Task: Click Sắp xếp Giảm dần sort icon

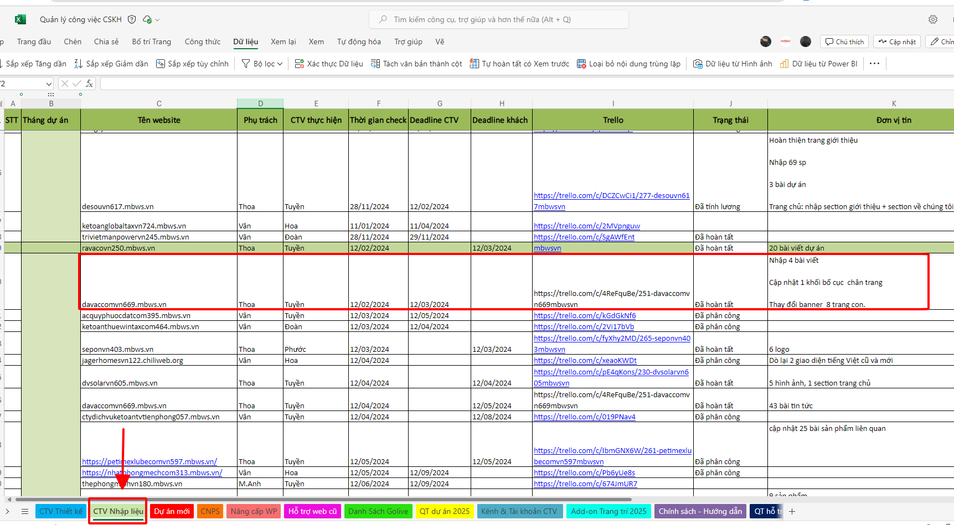Action: pos(79,64)
